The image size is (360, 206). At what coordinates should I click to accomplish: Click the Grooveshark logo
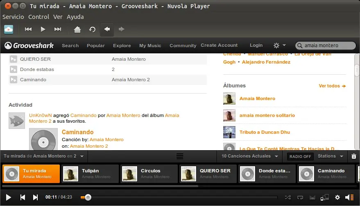click(x=29, y=46)
